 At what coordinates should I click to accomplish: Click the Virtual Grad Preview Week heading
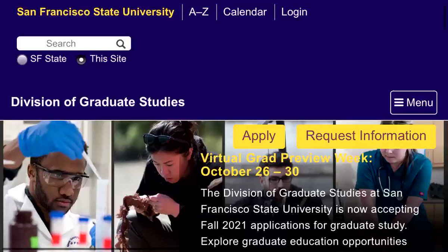(x=286, y=165)
